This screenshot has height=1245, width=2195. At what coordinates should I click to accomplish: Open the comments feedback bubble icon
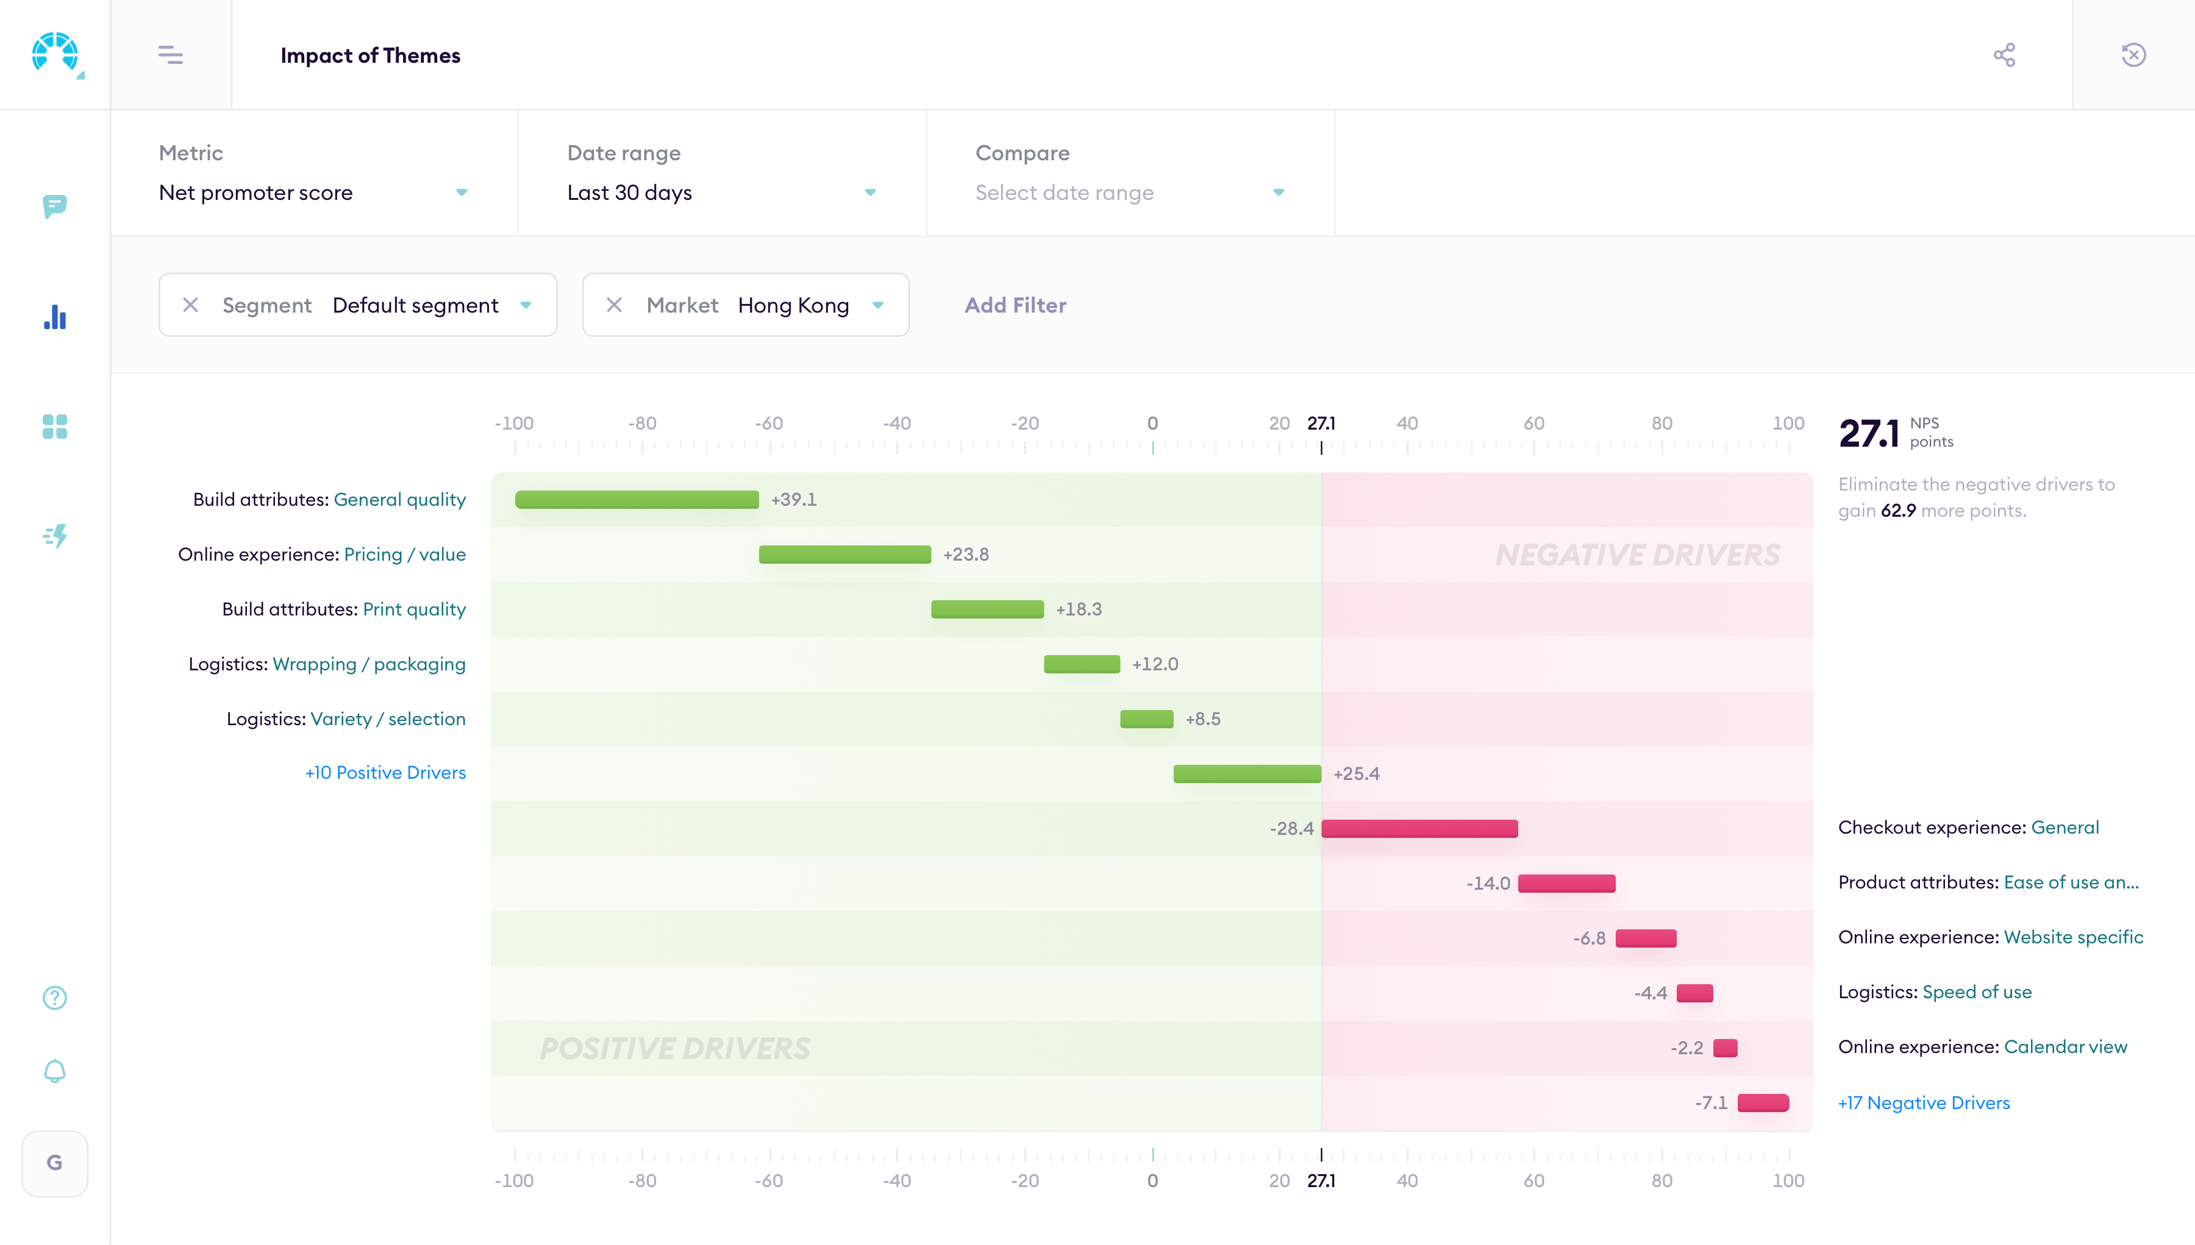pyautogui.click(x=54, y=207)
